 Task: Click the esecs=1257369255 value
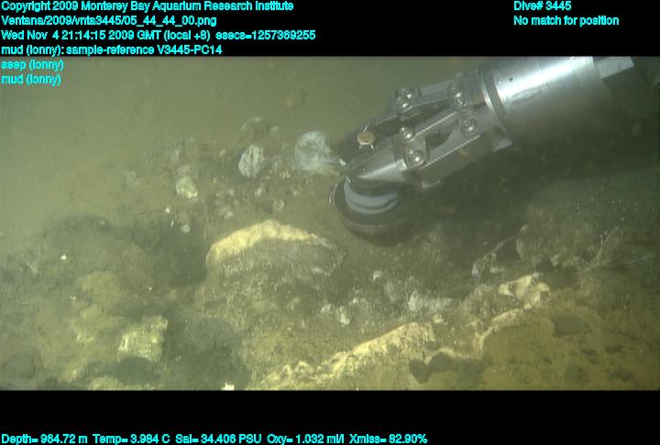[265, 36]
